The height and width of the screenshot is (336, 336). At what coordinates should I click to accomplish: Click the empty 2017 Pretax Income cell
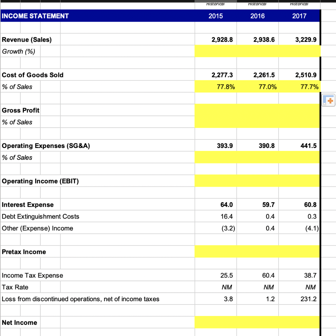[299, 252]
